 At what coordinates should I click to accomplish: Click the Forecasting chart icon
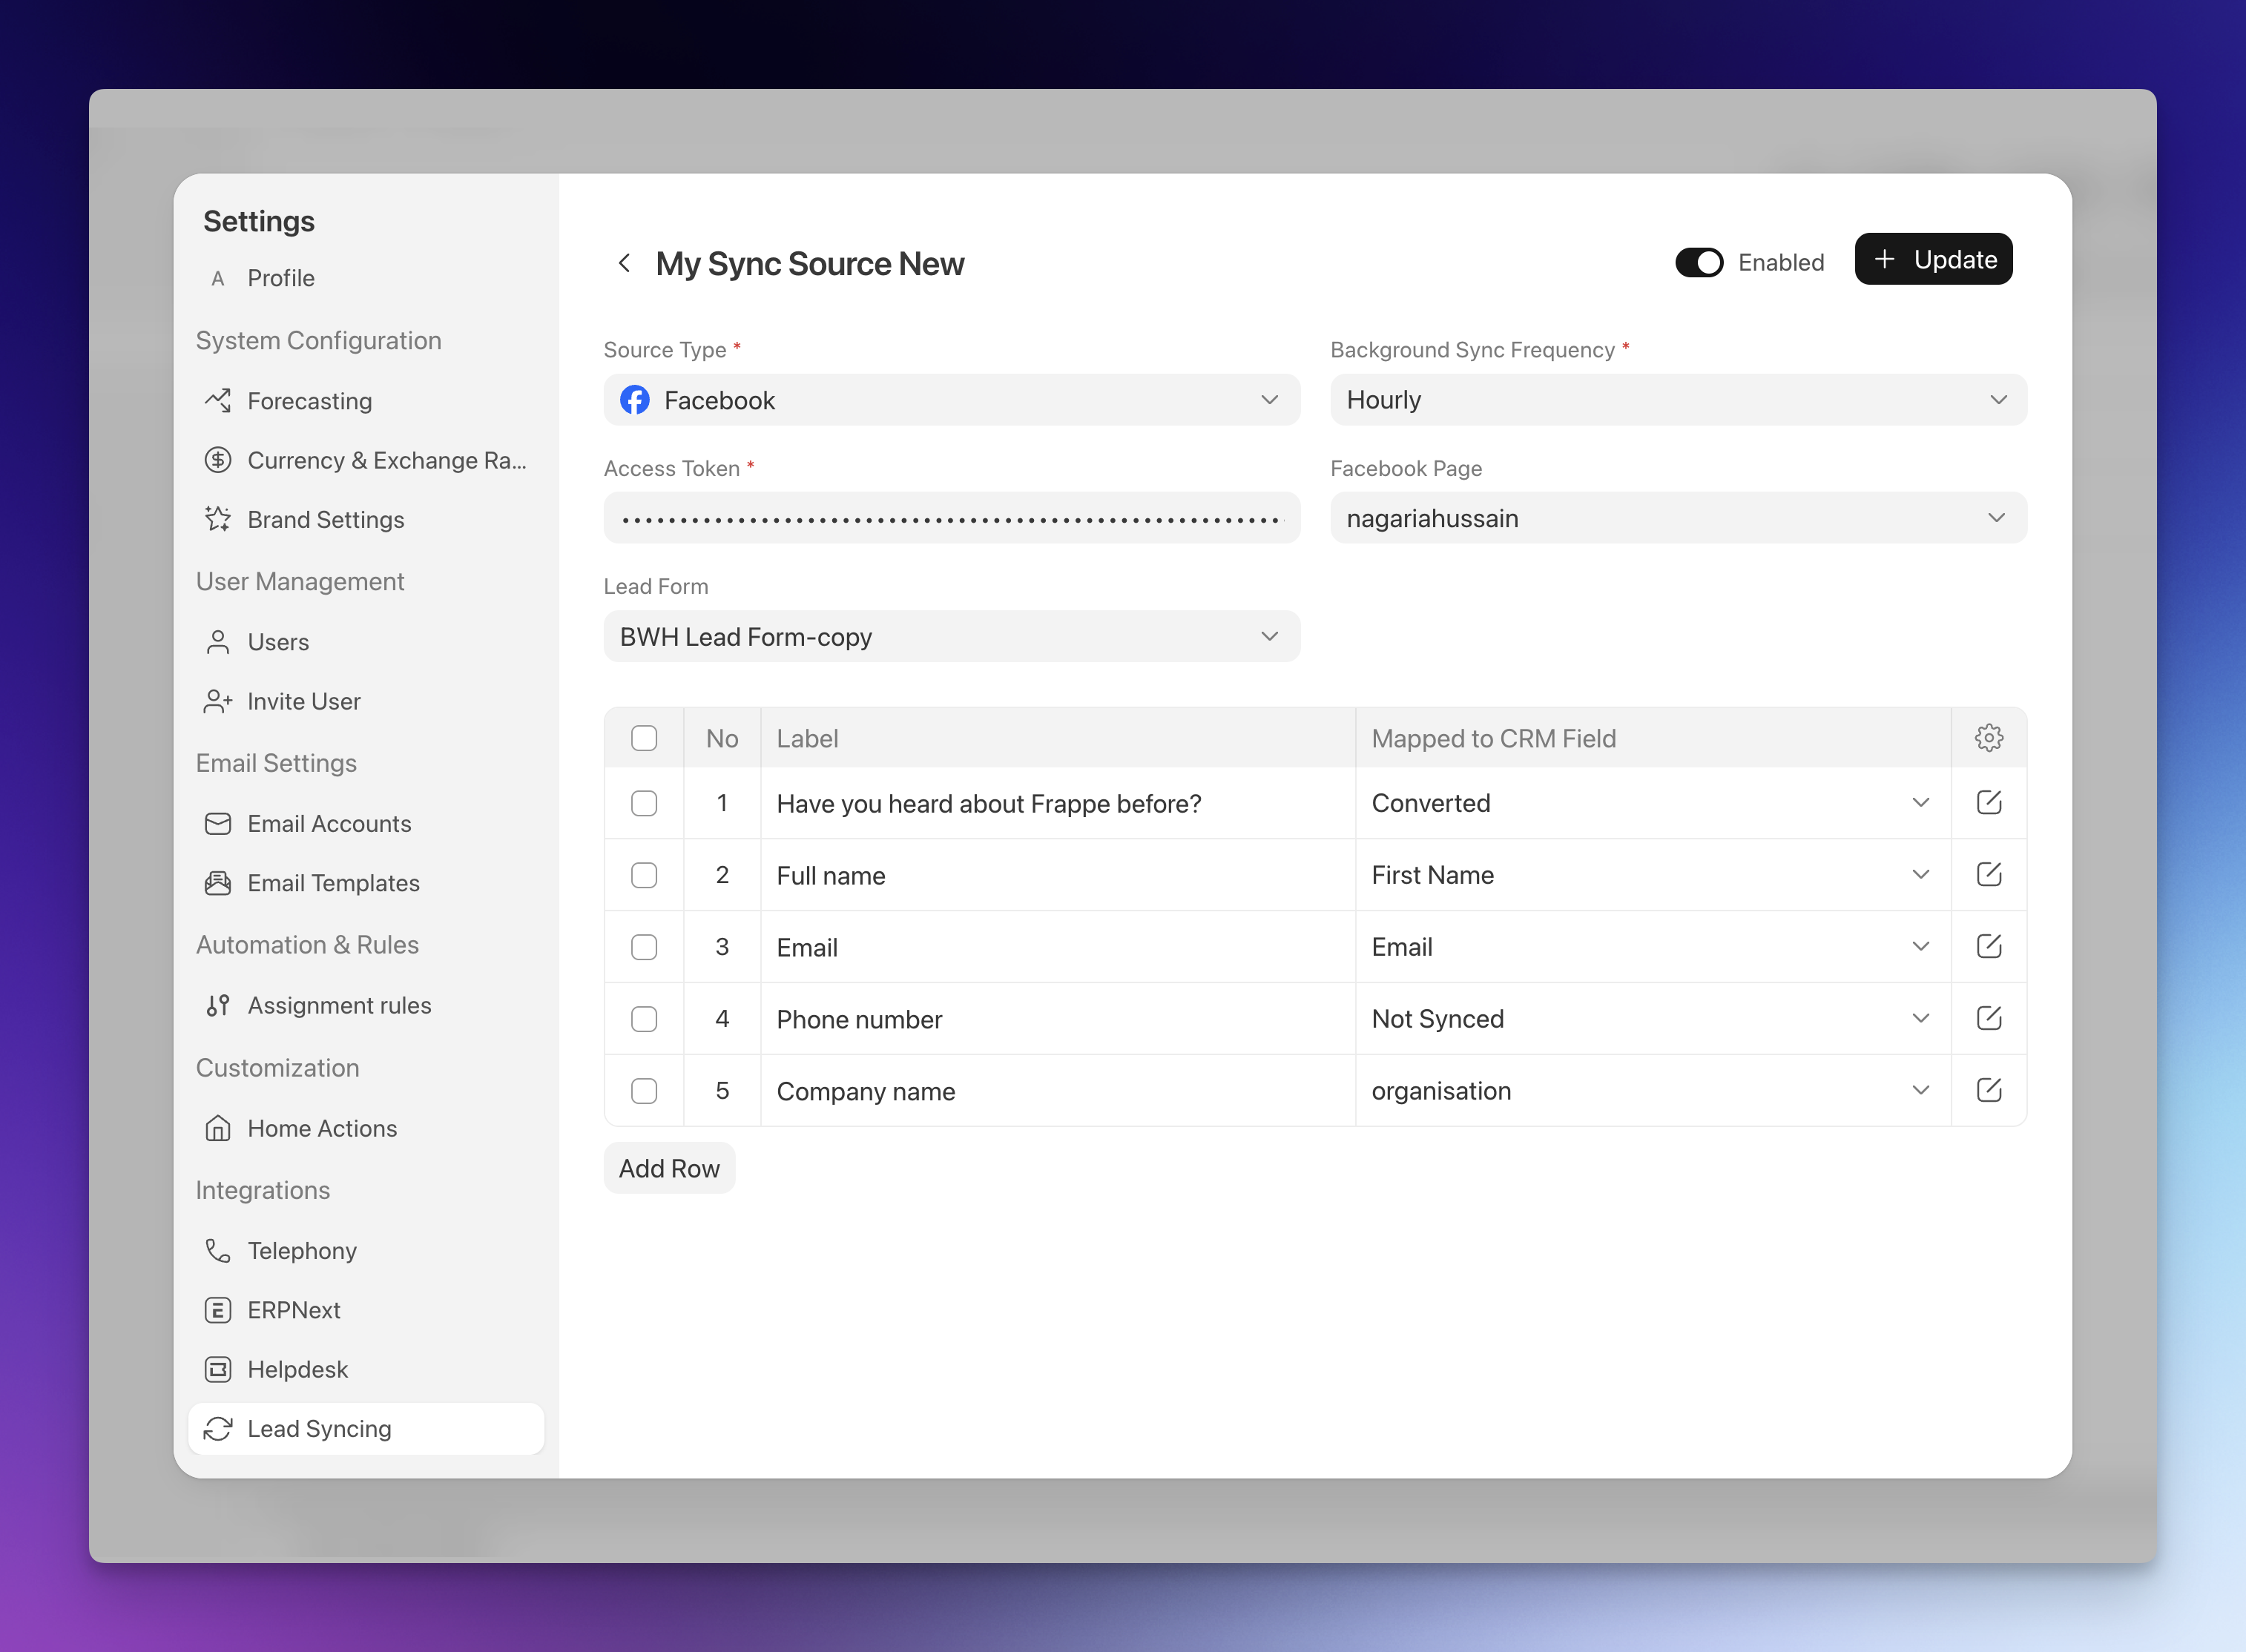tap(218, 401)
